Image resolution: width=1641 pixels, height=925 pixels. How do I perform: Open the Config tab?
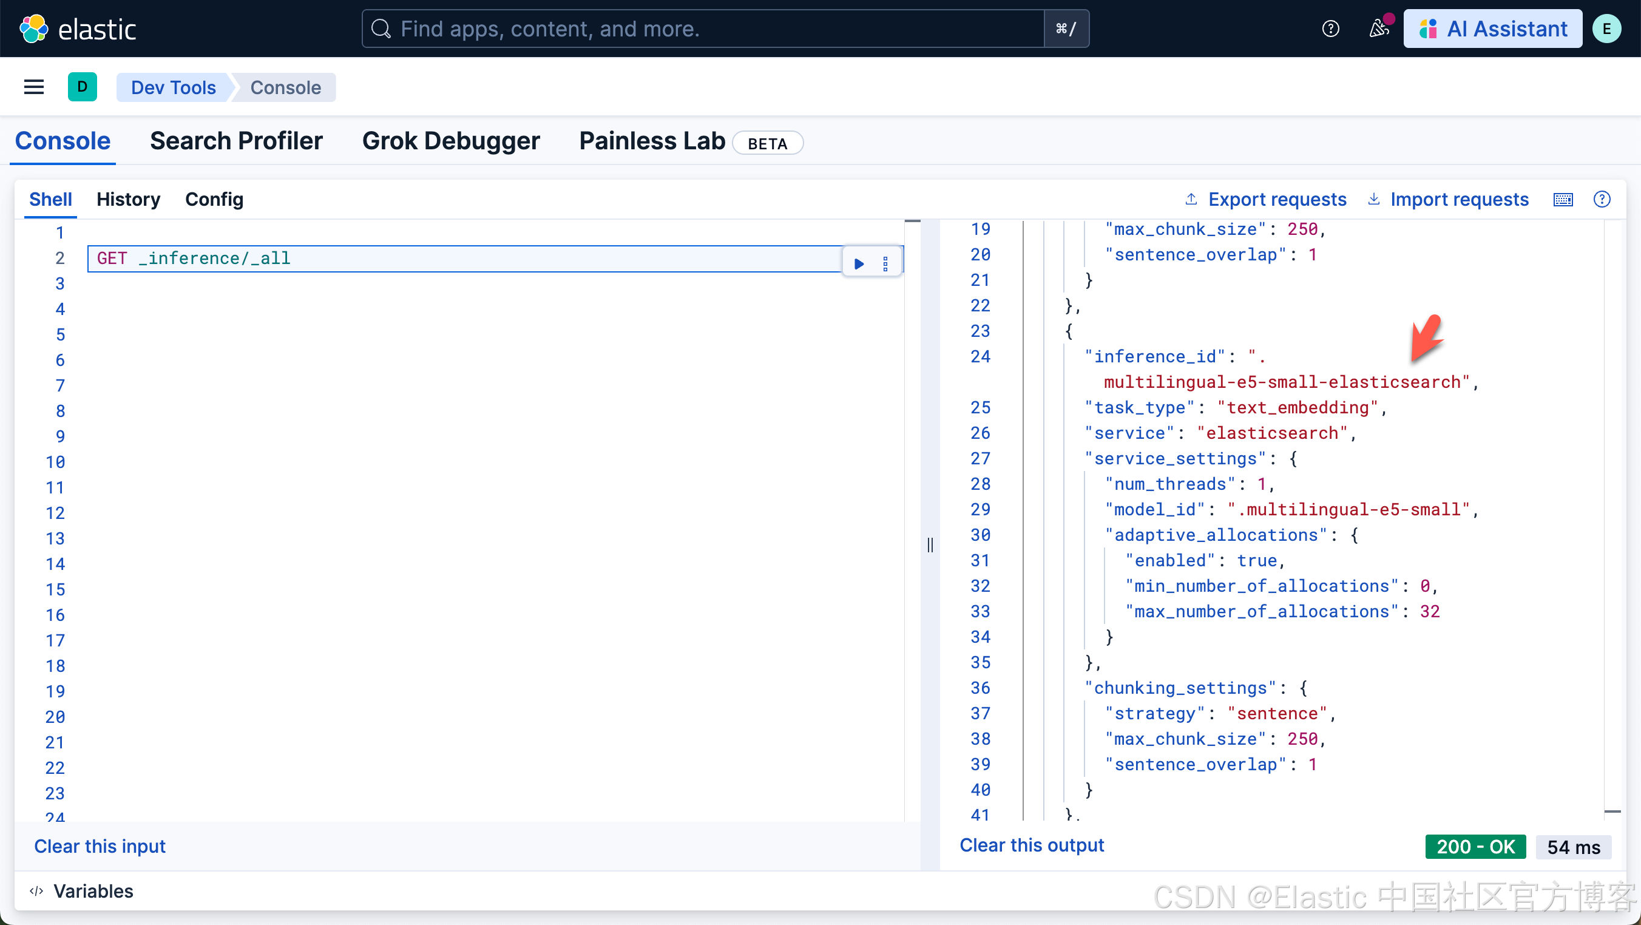pos(214,200)
